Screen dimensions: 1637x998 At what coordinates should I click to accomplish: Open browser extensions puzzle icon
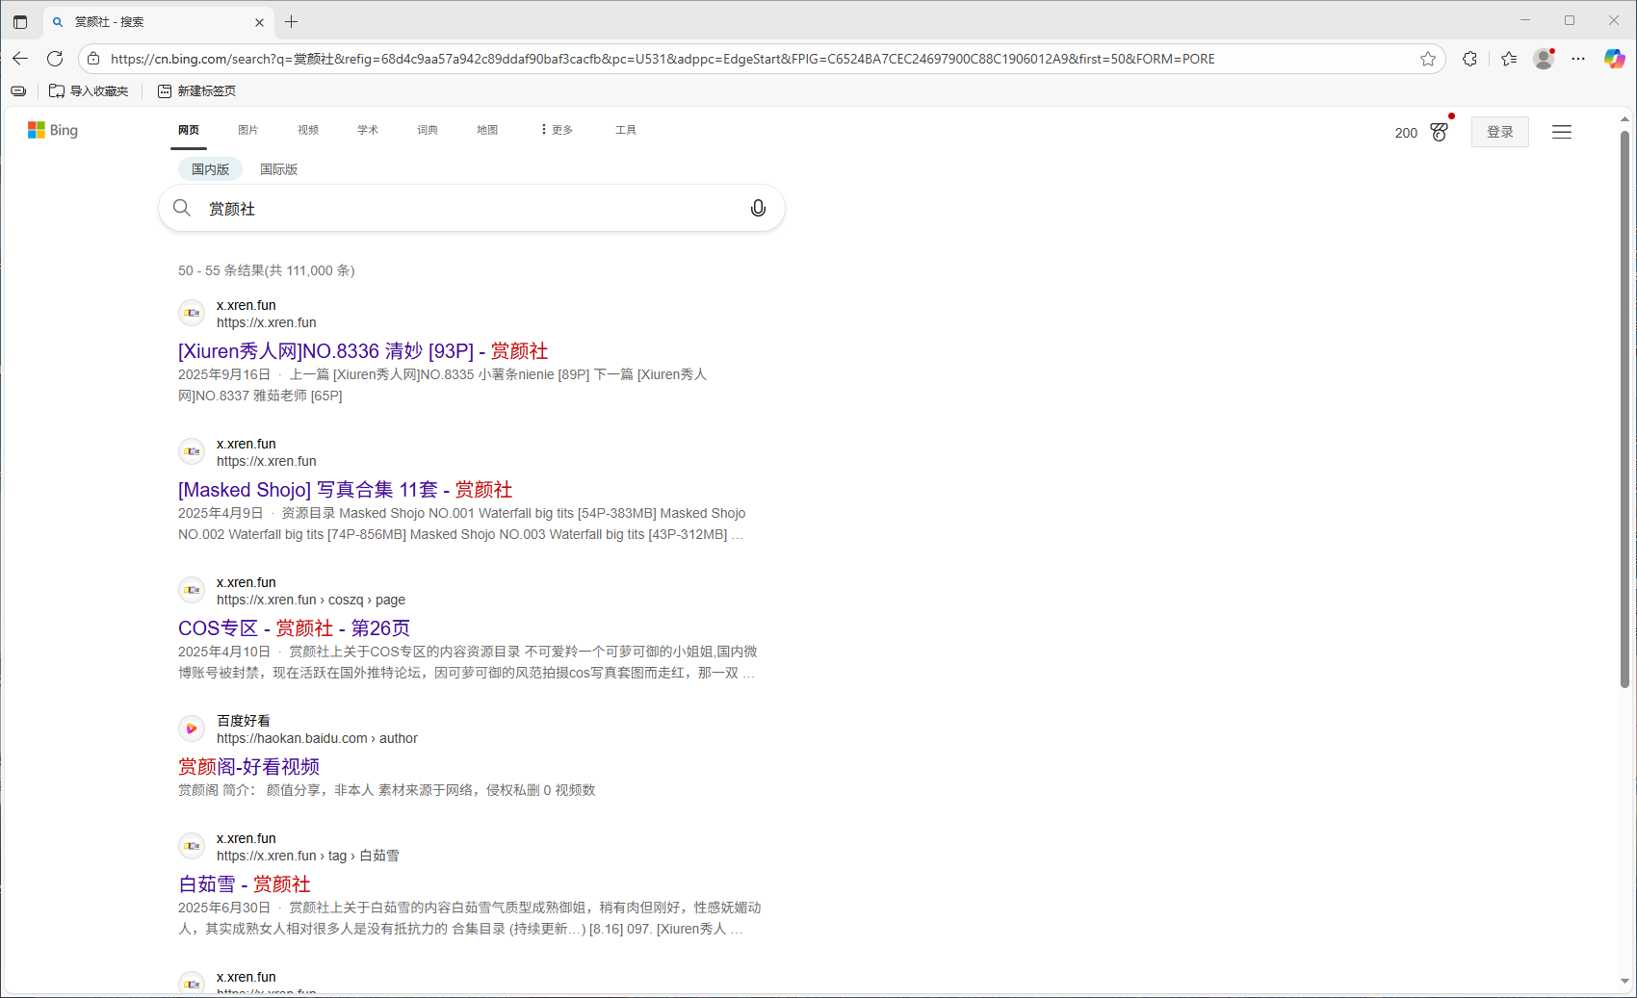[1469, 59]
